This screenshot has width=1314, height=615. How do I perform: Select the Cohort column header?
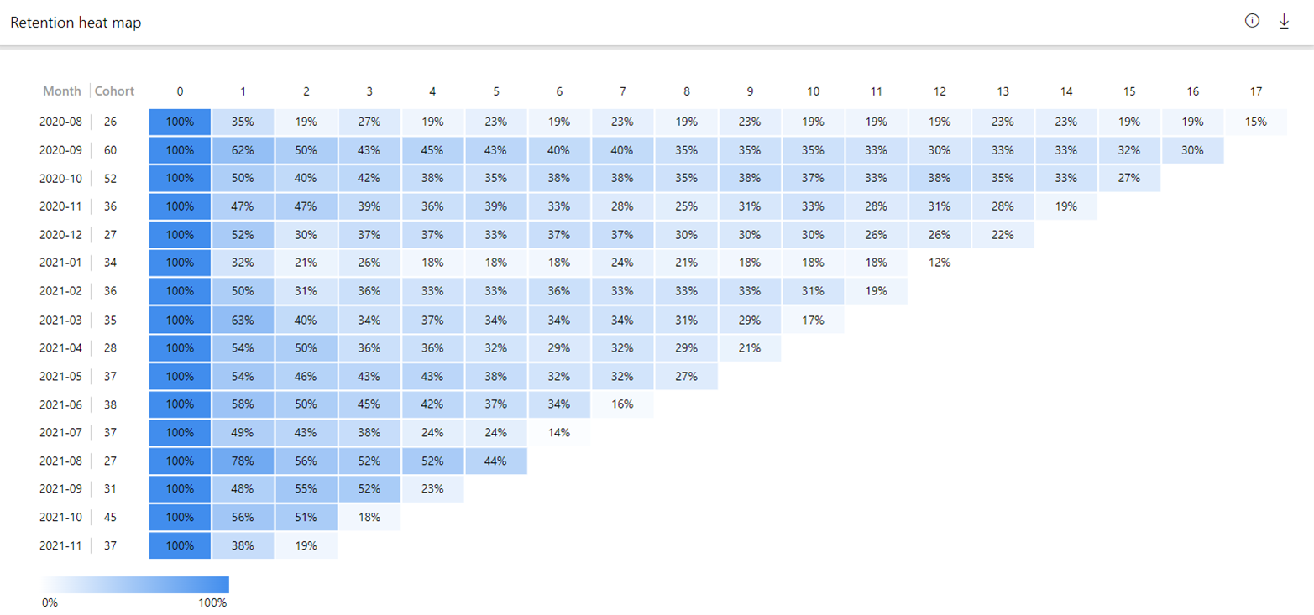tap(114, 91)
